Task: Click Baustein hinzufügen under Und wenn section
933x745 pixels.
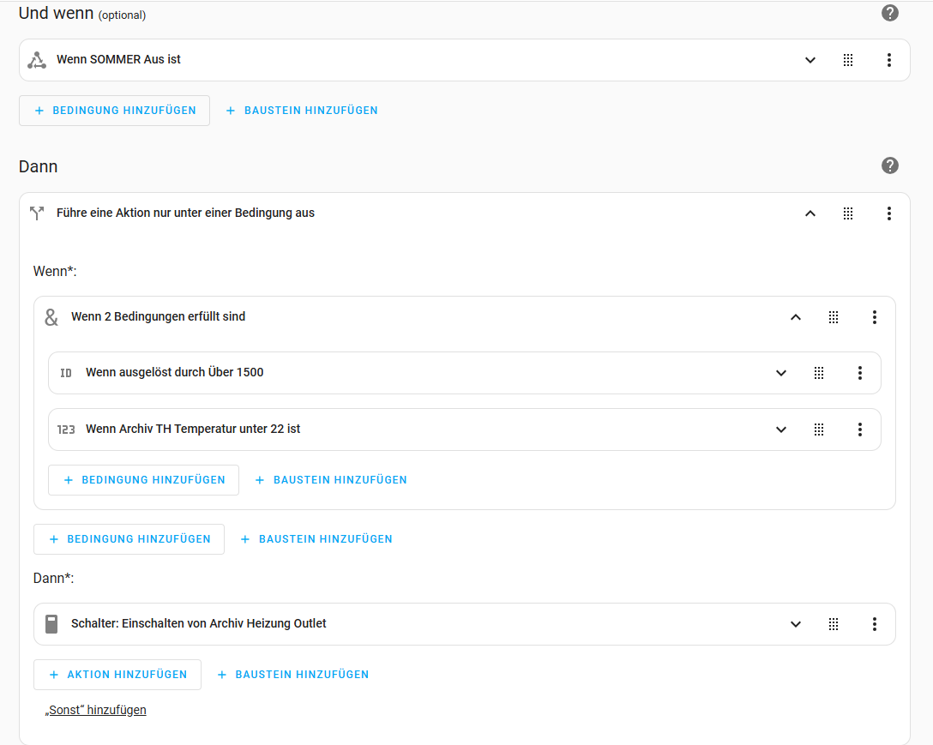Action: click(302, 111)
